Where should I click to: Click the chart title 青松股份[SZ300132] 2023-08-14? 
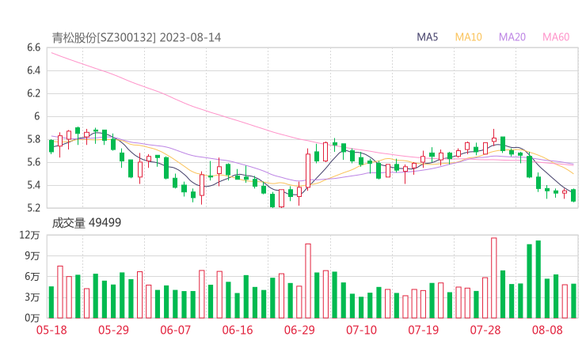(x=136, y=38)
